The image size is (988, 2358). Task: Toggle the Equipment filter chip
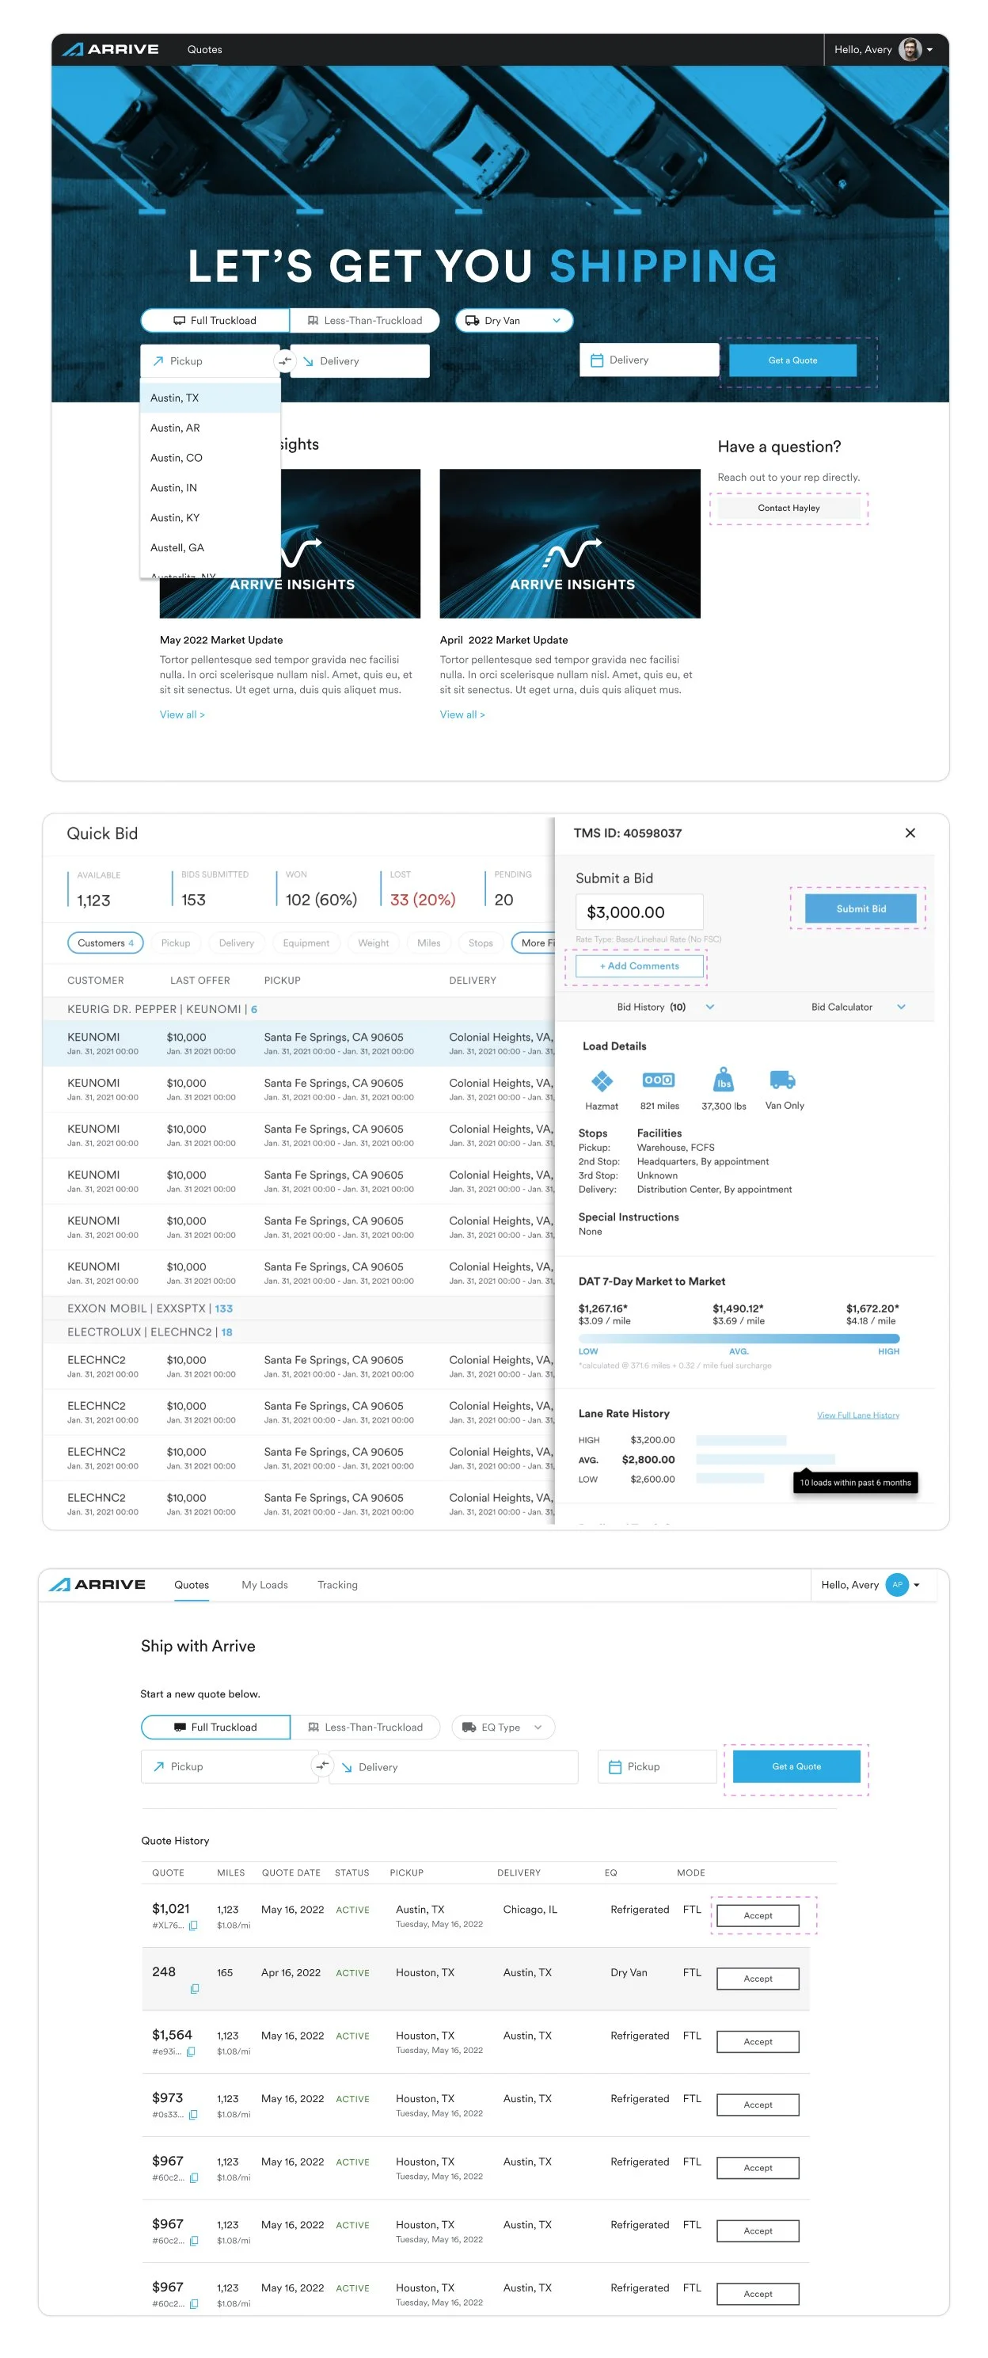tap(306, 943)
